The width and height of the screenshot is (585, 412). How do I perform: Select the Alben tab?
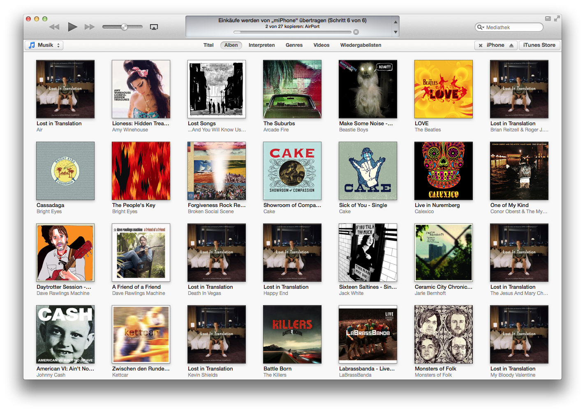pos(231,45)
